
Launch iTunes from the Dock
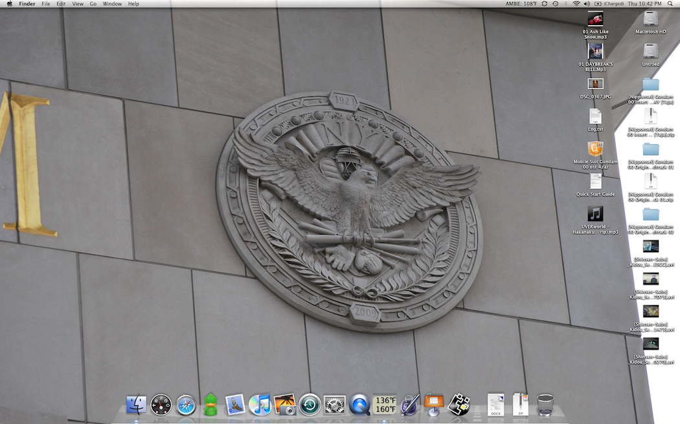260,405
